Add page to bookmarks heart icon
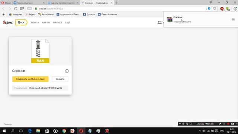Screen dimensions: 238x134 point(215,9)
